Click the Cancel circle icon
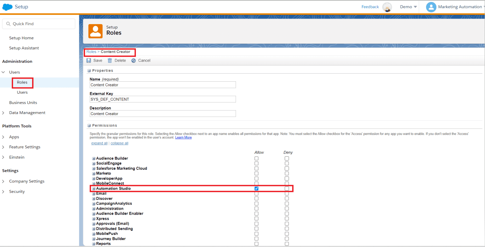Viewport: 485px width, 247px height. coord(133,61)
